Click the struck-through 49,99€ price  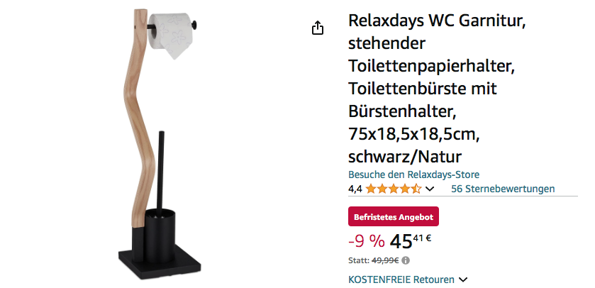tap(385, 260)
